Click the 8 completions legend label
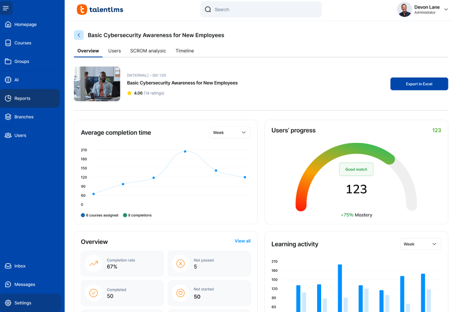The width and height of the screenshot is (453, 312). pyautogui.click(x=140, y=215)
